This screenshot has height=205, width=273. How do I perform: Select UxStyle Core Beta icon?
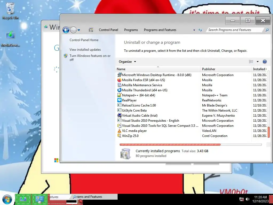(119, 110)
